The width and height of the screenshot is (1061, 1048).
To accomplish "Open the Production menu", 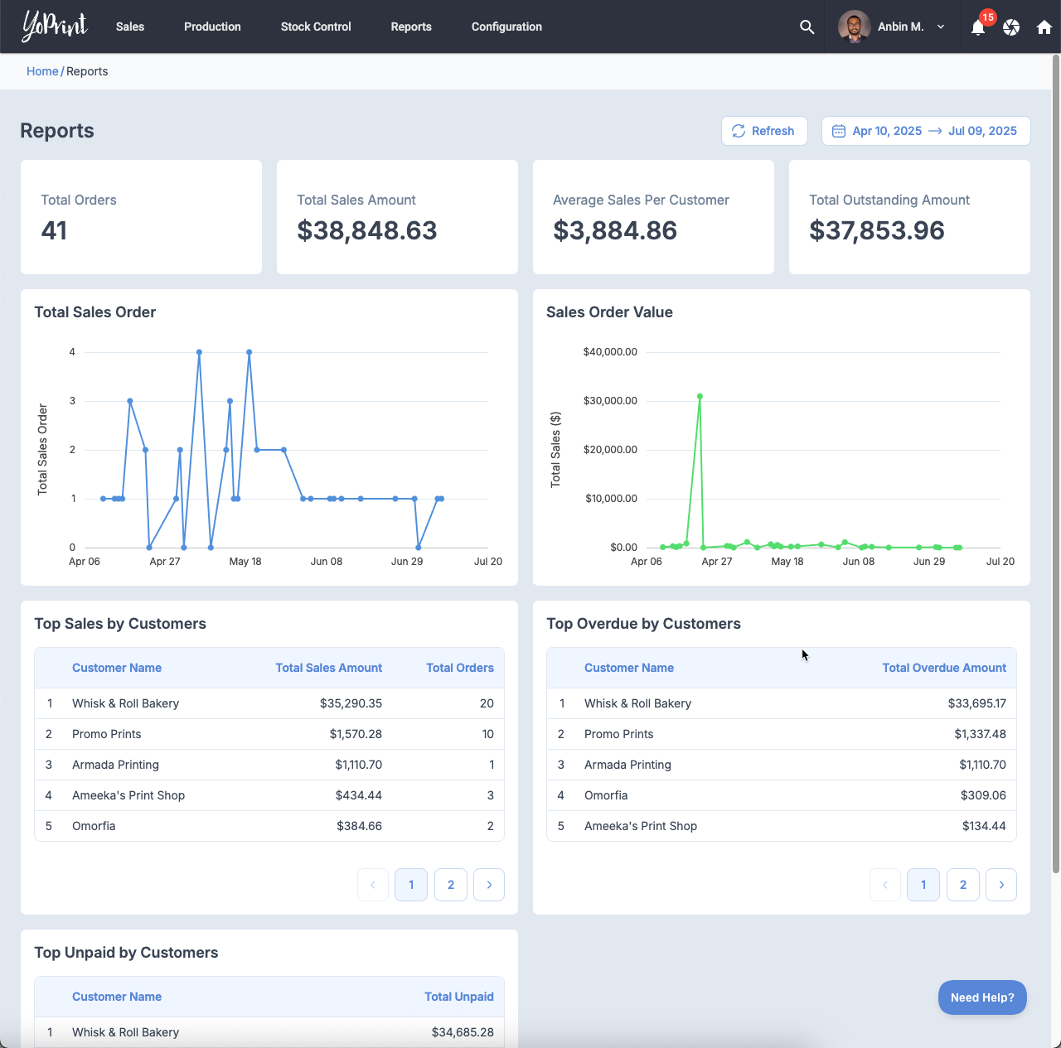I will (212, 27).
